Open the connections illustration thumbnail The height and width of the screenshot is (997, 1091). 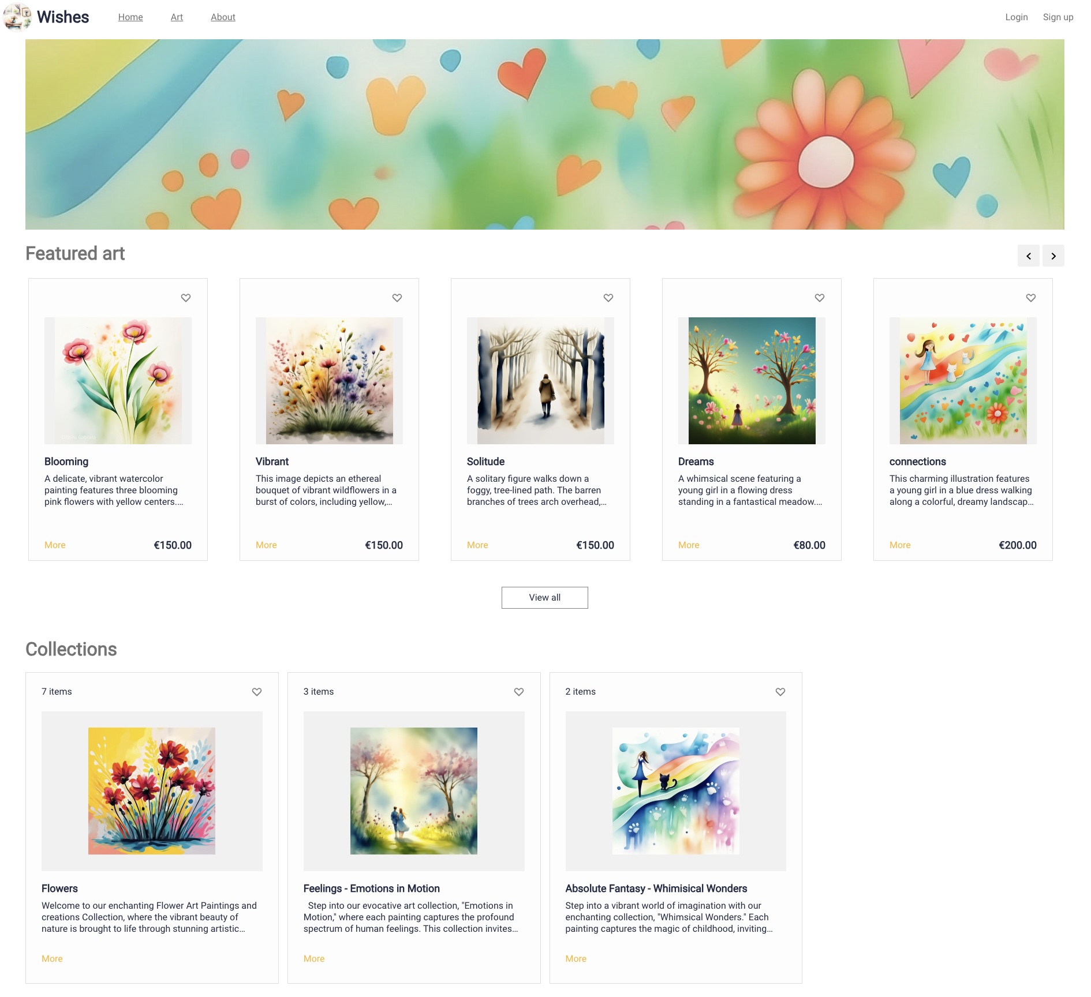click(963, 381)
